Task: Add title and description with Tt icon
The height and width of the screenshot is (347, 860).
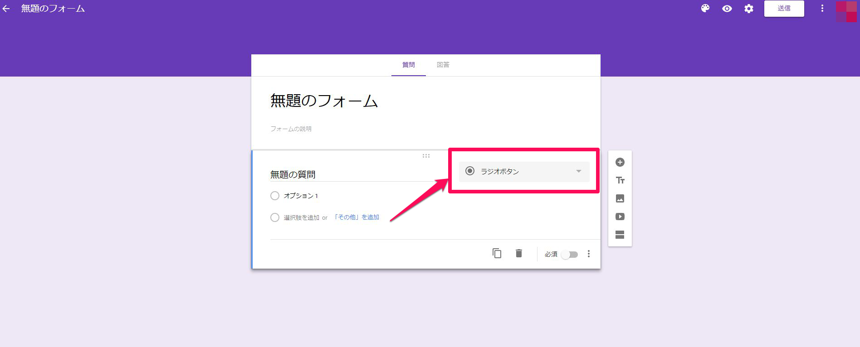Action: coord(620,180)
